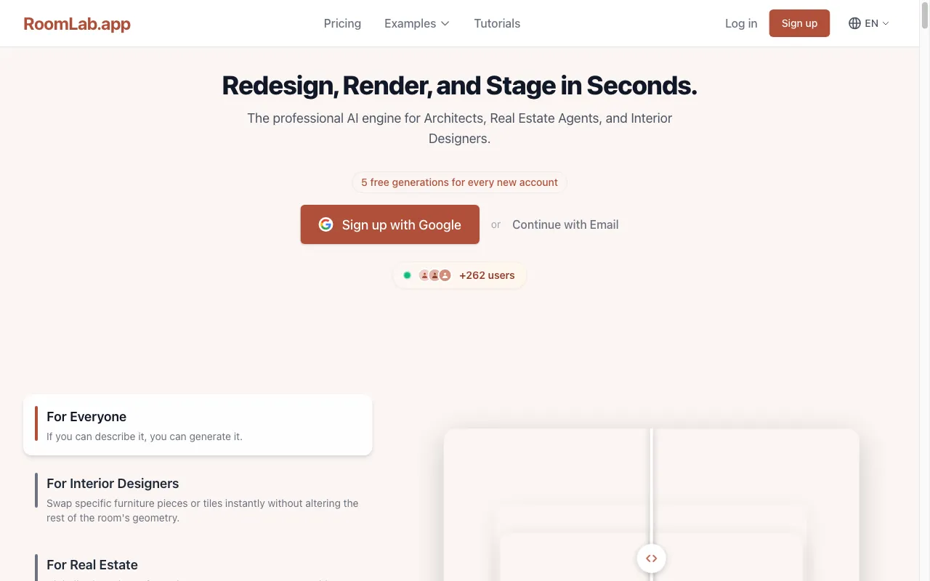Click the +262 users label
The image size is (930, 581).
pyautogui.click(x=487, y=275)
